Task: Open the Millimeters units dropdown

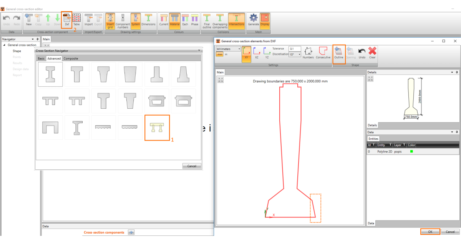Action: coord(228,49)
